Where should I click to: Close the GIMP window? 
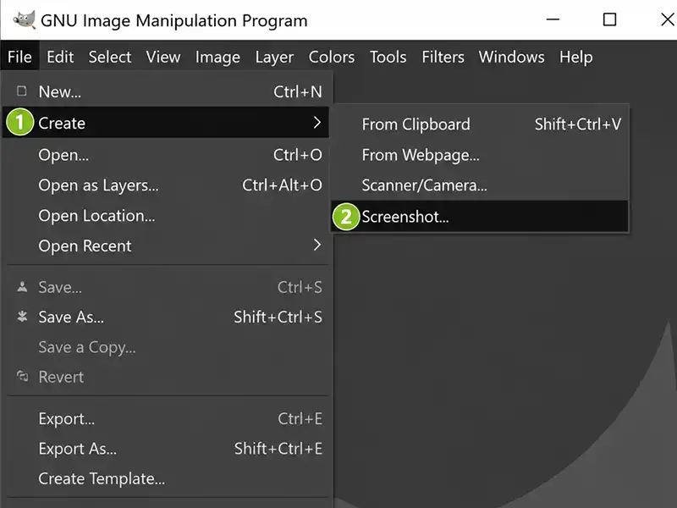point(668,19)
